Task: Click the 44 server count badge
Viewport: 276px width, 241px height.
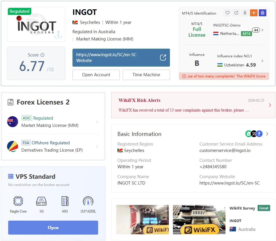Action: coord(256,30)
